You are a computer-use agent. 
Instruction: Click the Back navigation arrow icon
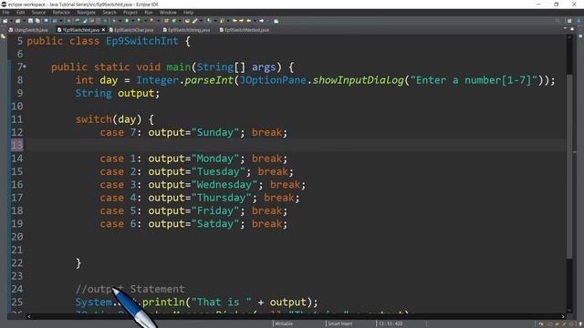(249, 21)
